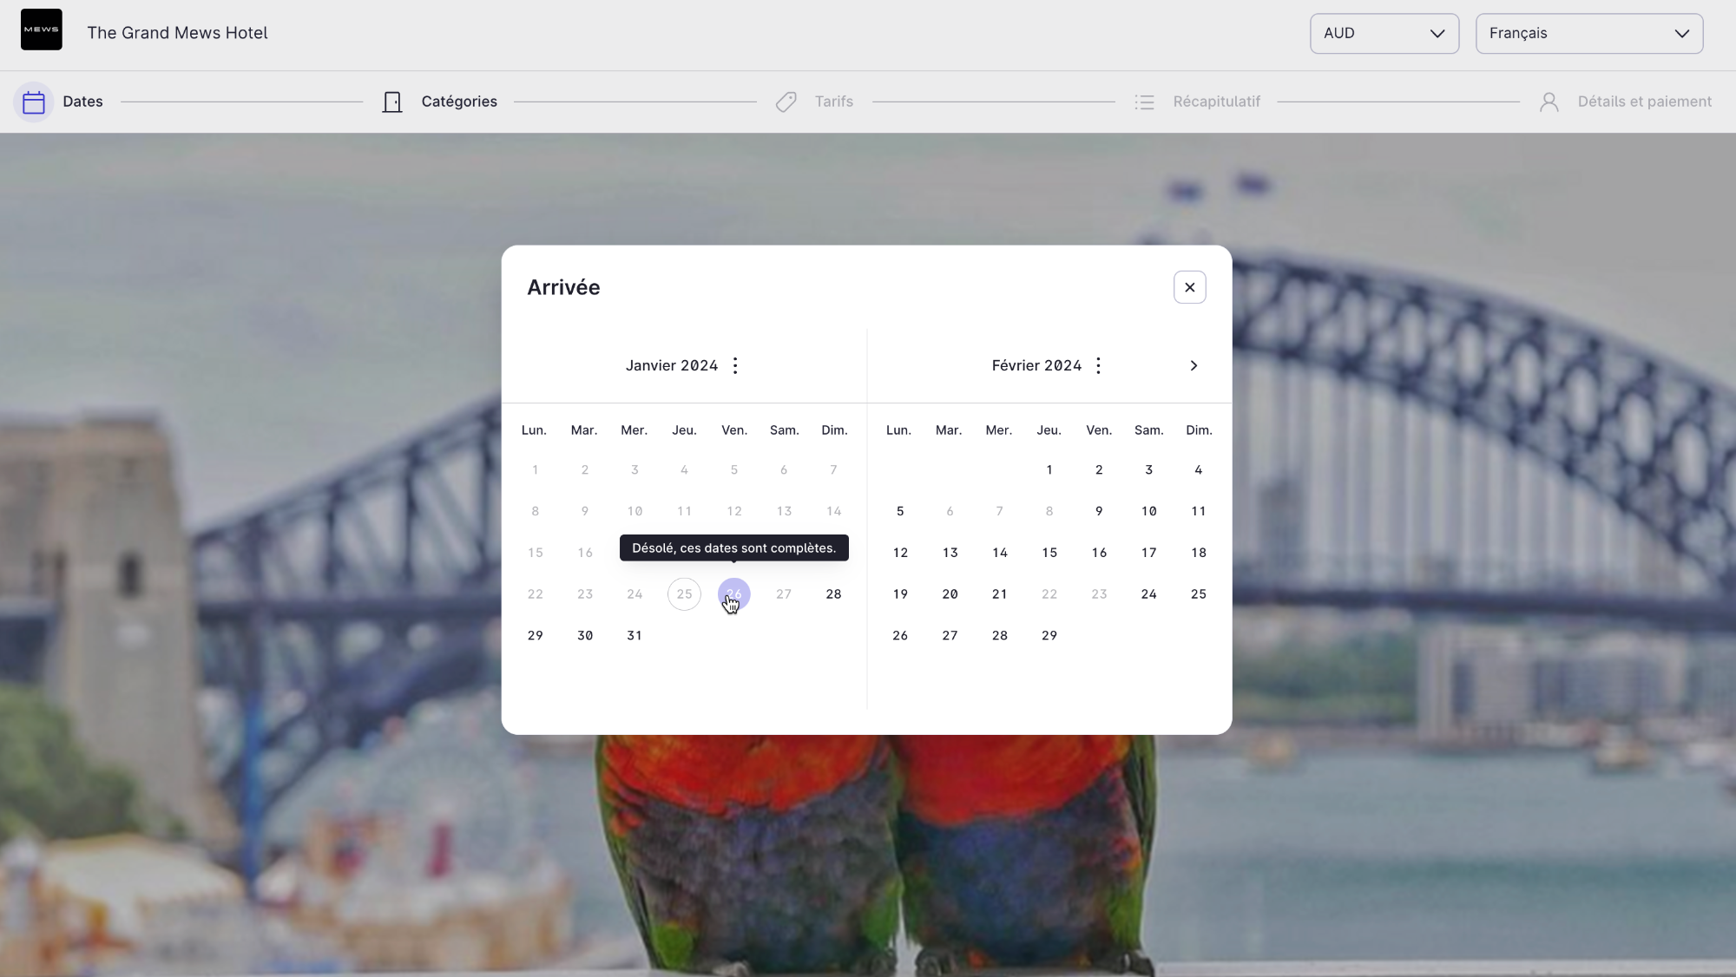Select February 1 as arrival
Image resolution: width=1736 pixels, height=977 pixels.
tap(1049, 470)
